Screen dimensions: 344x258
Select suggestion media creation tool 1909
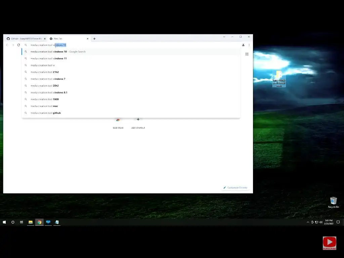tap(131, 99)
